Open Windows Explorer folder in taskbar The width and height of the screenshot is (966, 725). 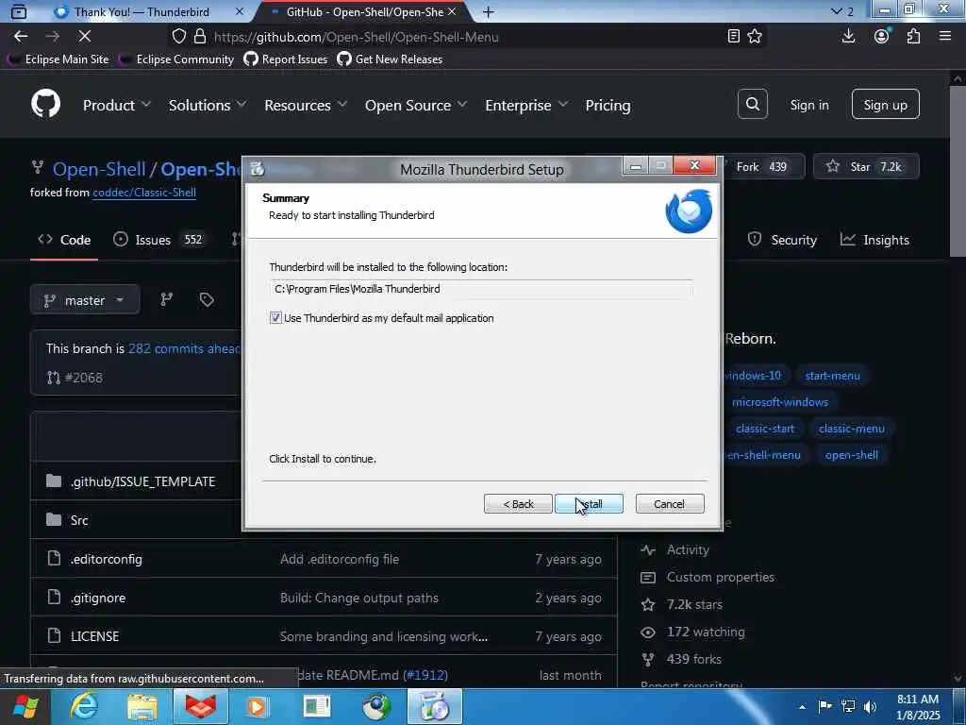pyautogui.click(x=142, y=706)
